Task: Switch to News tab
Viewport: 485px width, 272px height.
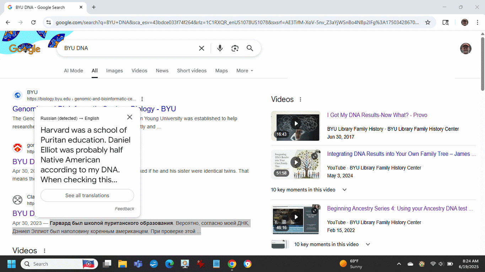Action: click(x=162, y=71)
